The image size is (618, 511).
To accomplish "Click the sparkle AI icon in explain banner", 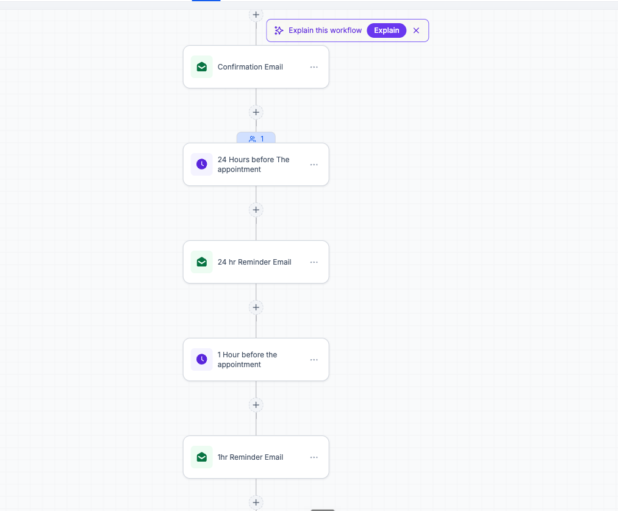I will (x=279, y=30).
